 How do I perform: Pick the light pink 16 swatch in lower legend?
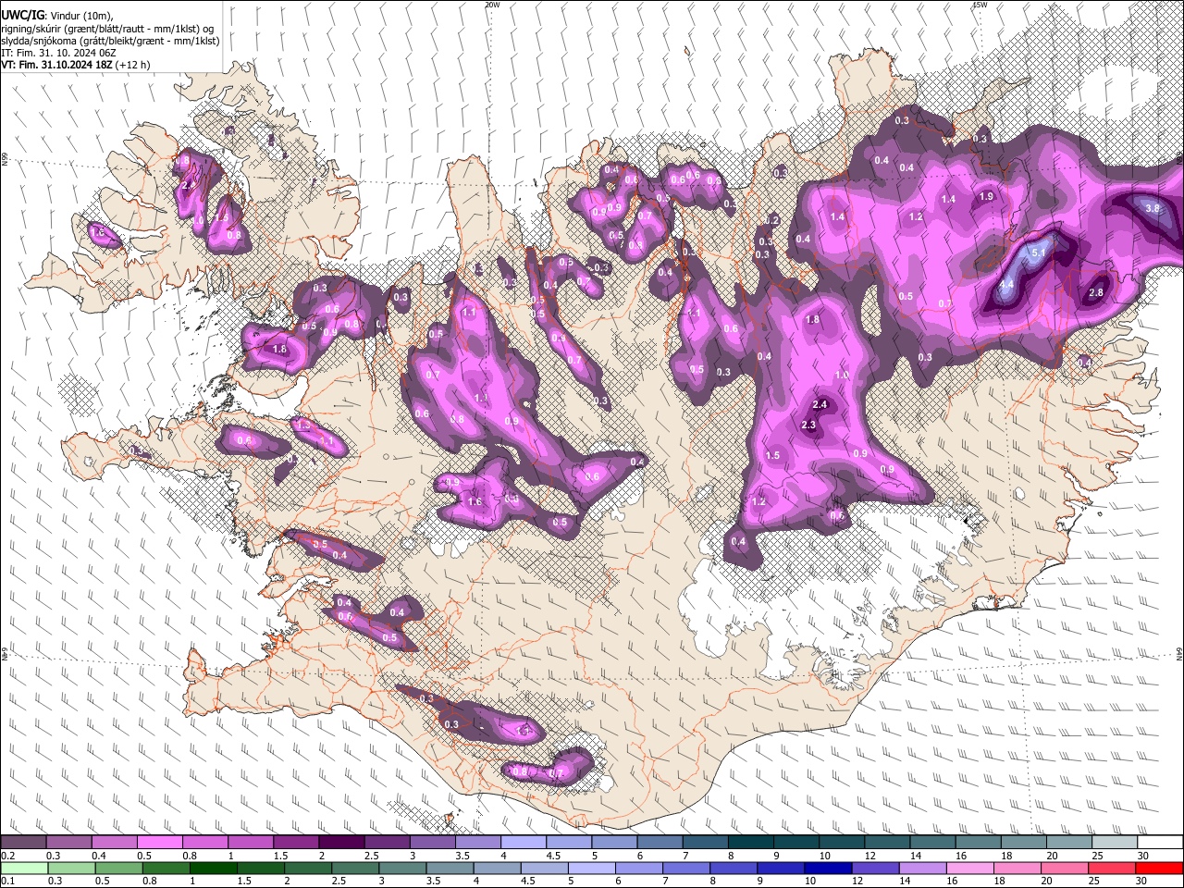point(968,868)
